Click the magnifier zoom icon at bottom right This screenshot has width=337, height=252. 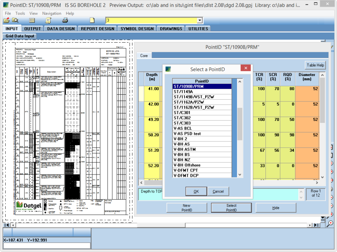330,224
